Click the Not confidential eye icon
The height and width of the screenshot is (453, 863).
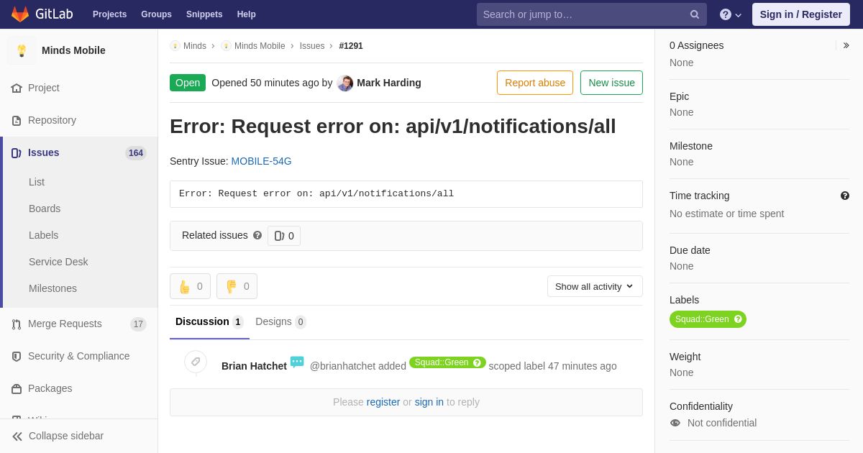675,423
